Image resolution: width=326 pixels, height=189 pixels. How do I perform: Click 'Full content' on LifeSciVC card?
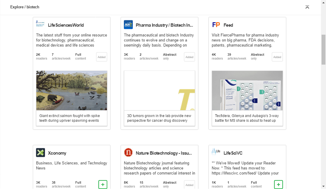click(x=256, y=185)
